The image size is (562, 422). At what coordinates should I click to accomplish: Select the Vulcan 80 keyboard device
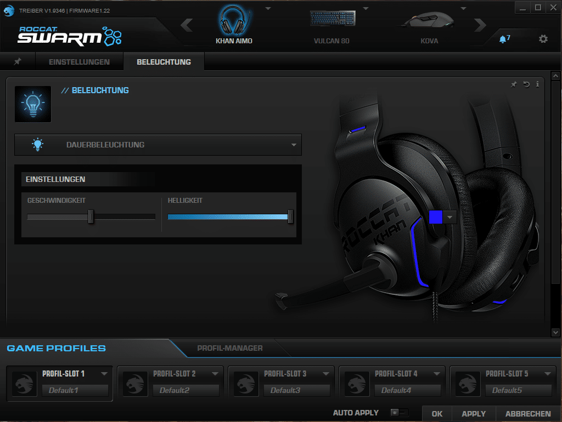coord(331,20)
